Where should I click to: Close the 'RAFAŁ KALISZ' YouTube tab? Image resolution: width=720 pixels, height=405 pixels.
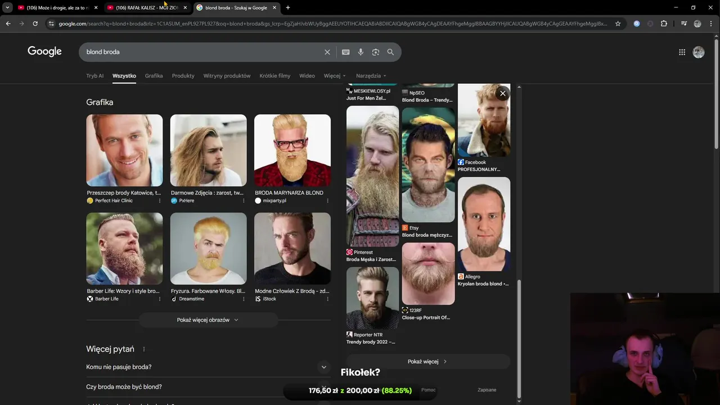coord(185,8)
